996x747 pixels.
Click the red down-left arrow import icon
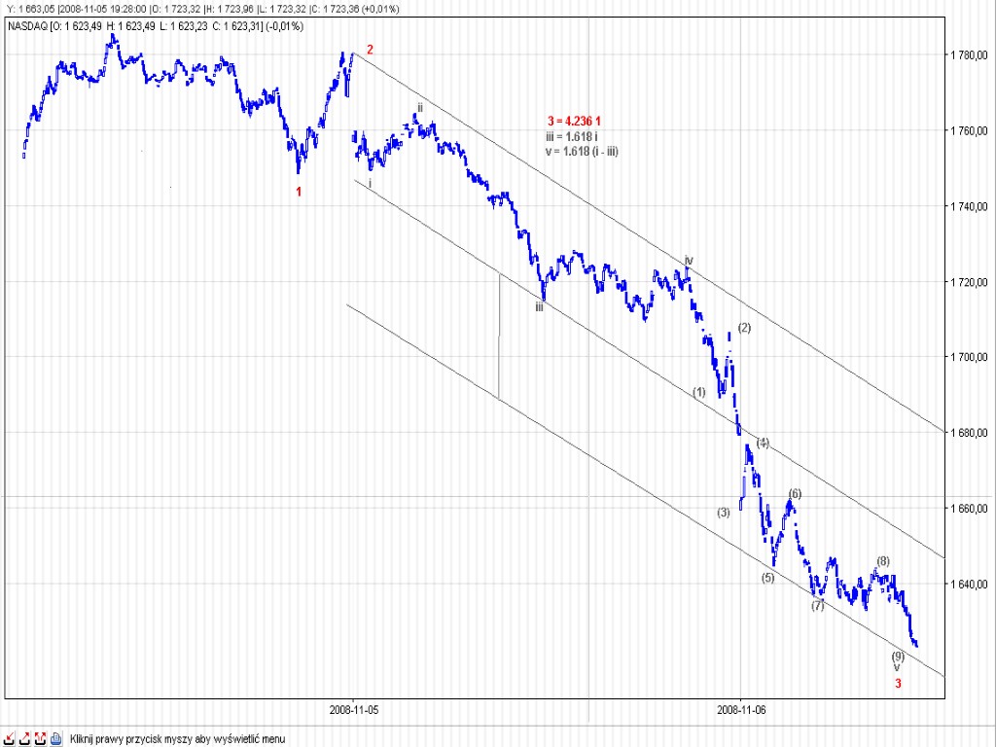pos(10,739)
